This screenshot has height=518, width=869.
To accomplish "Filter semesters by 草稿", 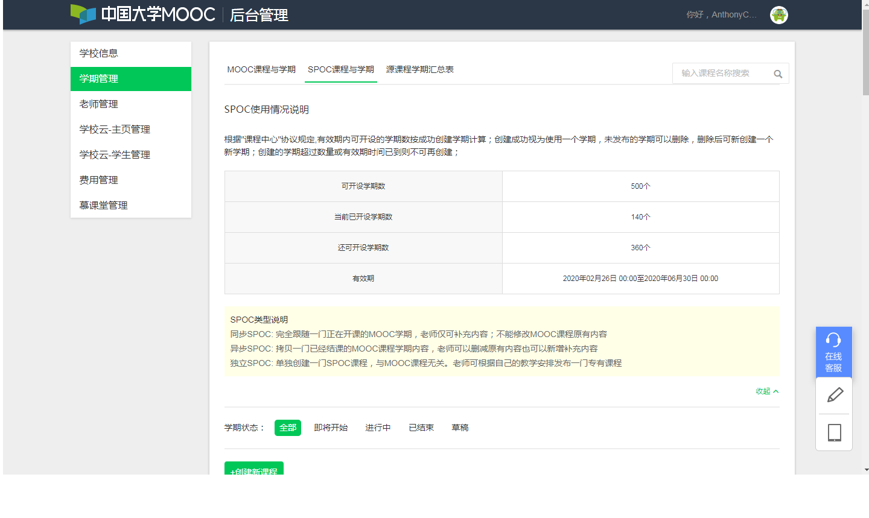I will (x=460, y=428).
